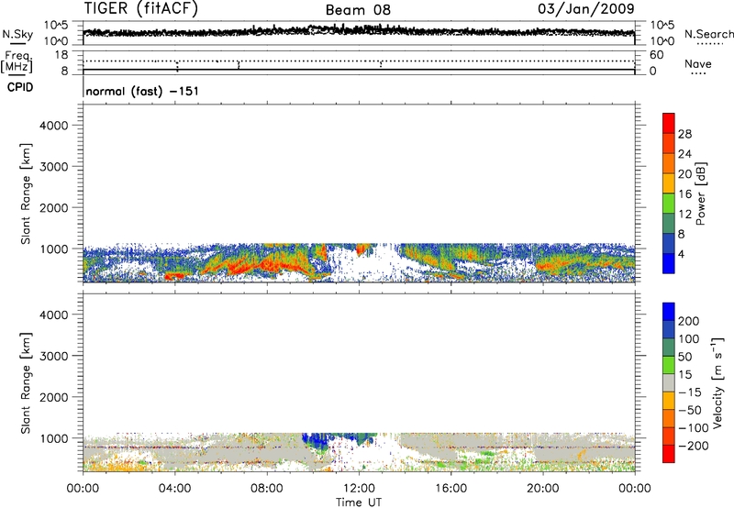Image resolution: width=734 pixels, height=508 pixels.
Task: Click the 50 value on Velocity colorbar
Action: [684, 357]
